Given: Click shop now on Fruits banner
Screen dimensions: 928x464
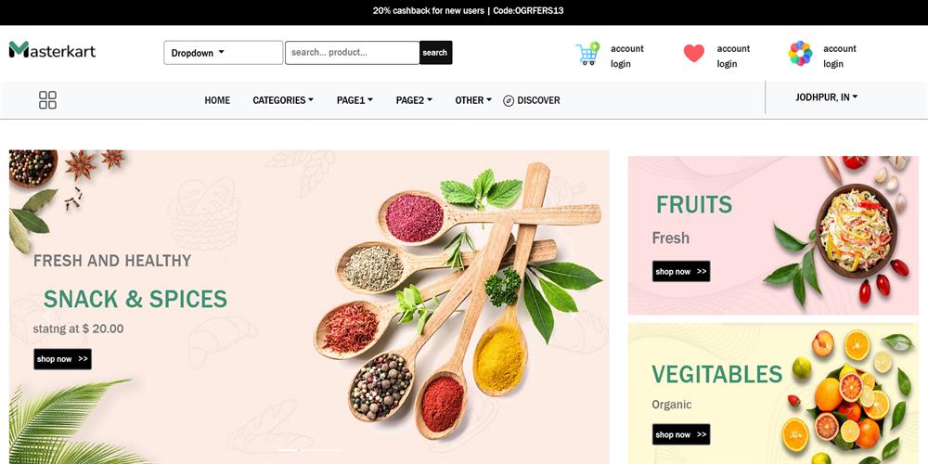Looking at the screenshot, I should coord(681,272).
